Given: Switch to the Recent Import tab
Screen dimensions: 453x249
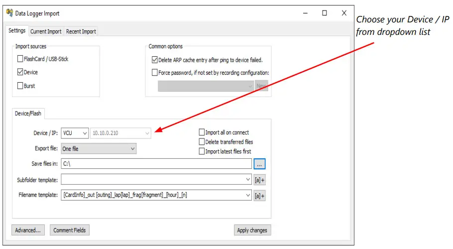Looking at the screenshot, I should click(81, 31).
